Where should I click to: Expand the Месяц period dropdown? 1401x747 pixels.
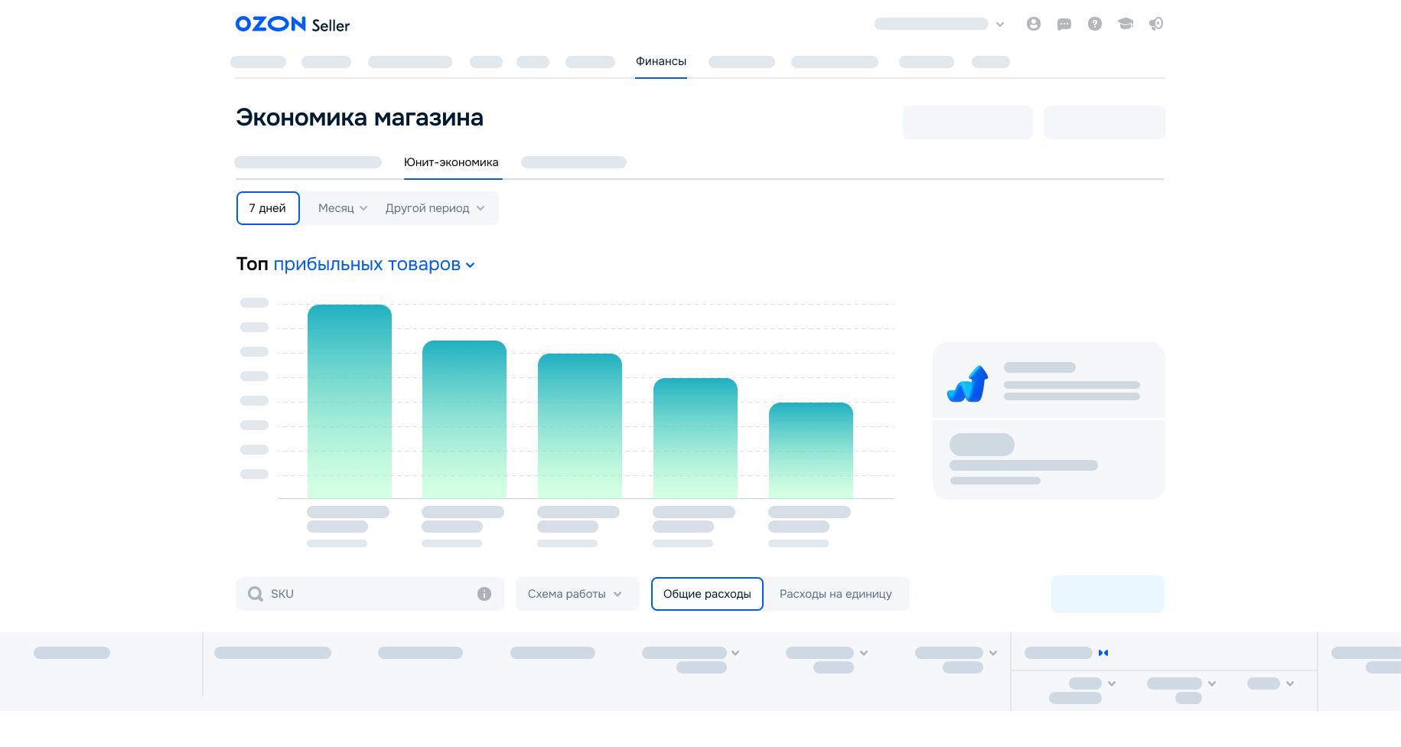coord(343,208)
